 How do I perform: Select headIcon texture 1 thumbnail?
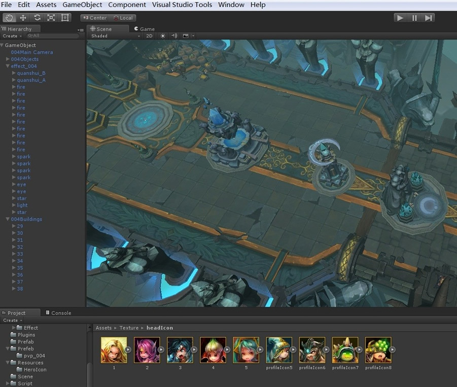coord(114,350)
